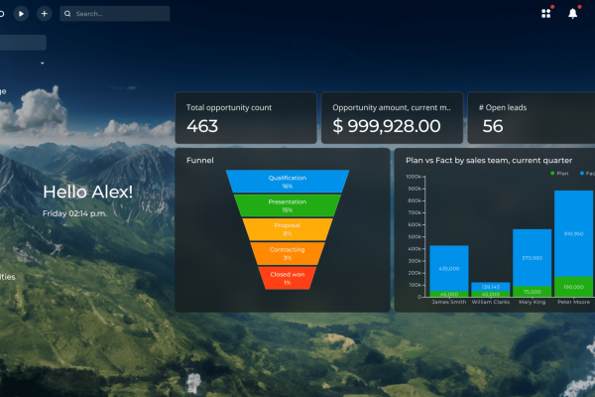Click the magnifier icon in search bar
Image resolution: width=595 pixels, height=397 pixels.
pos(66,14)
